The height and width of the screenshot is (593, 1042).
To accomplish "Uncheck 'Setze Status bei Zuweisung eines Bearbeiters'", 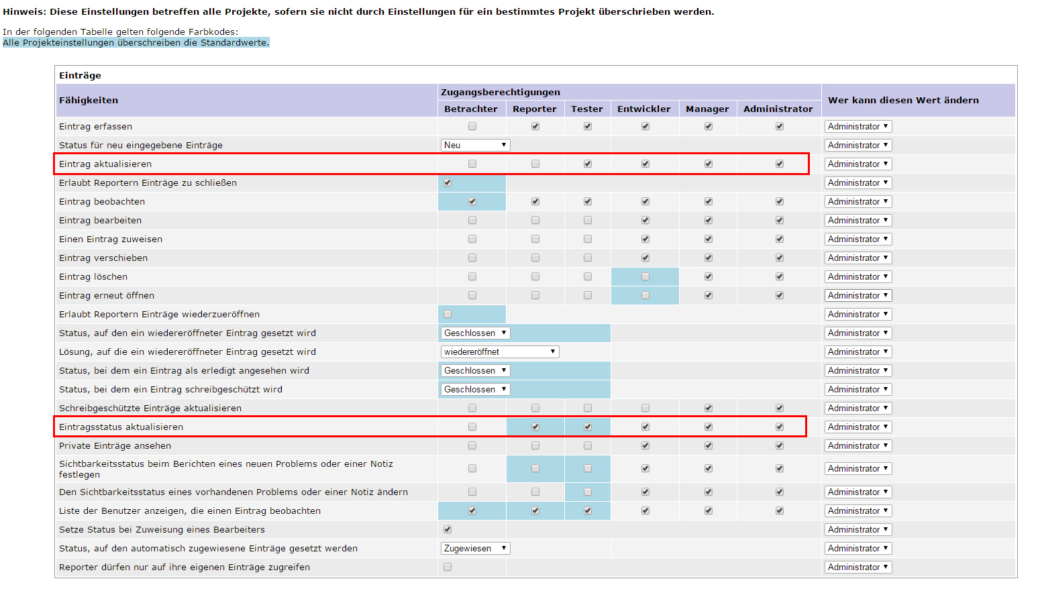I will (x=448, y=529).
